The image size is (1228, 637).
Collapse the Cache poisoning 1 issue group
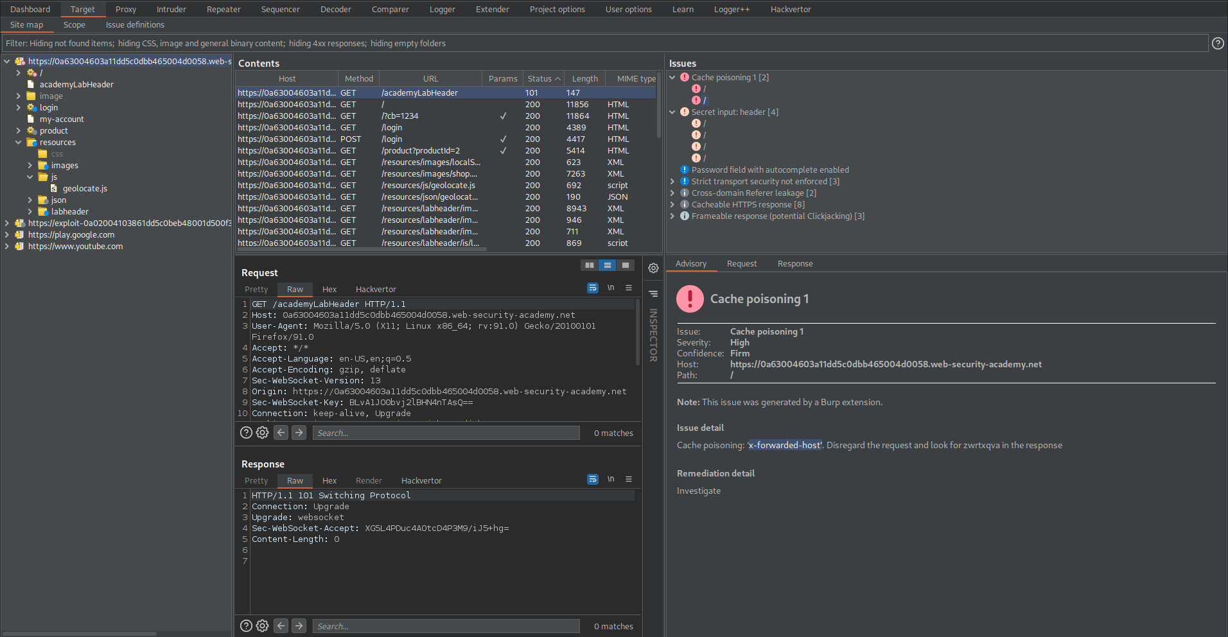(672, 77)
